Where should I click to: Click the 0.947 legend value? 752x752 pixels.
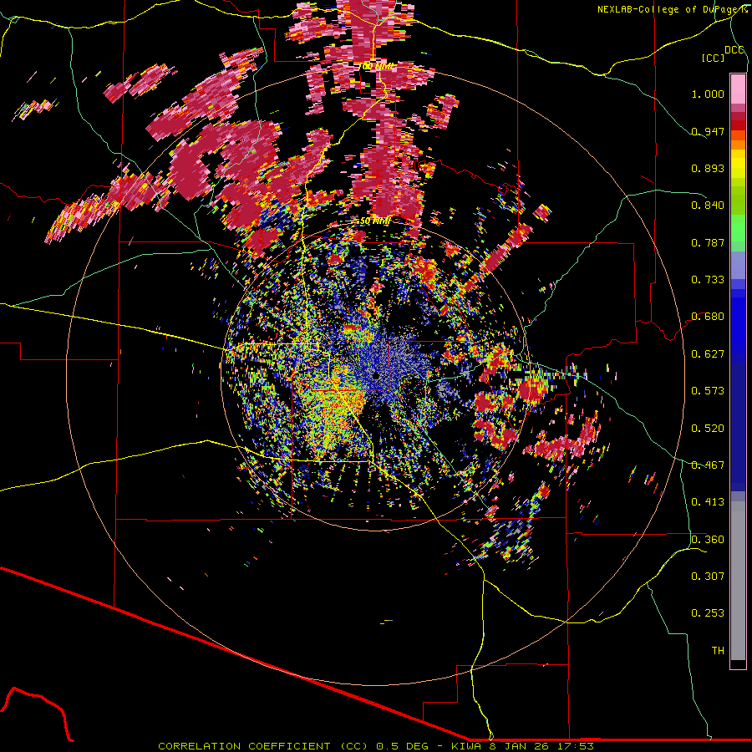pyautogui.click(x=708, y=131)
